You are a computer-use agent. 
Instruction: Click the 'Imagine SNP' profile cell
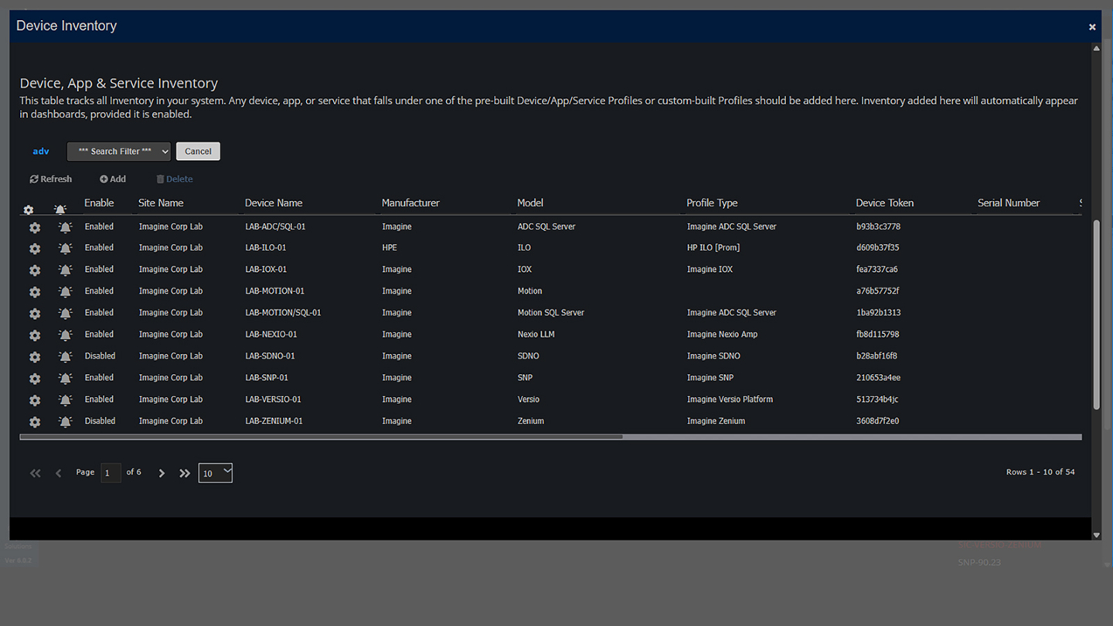tap(710, 378)
